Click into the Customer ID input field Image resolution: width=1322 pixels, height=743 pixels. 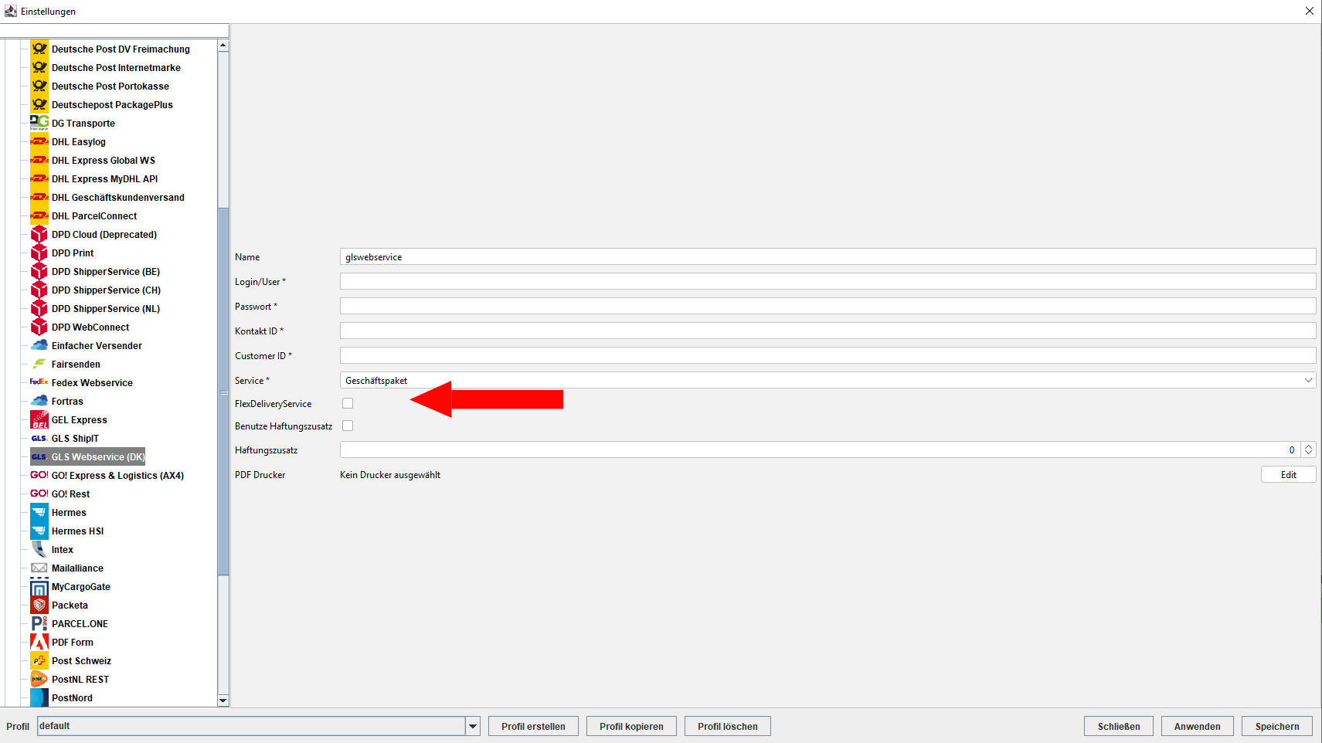tap(828, 355)
